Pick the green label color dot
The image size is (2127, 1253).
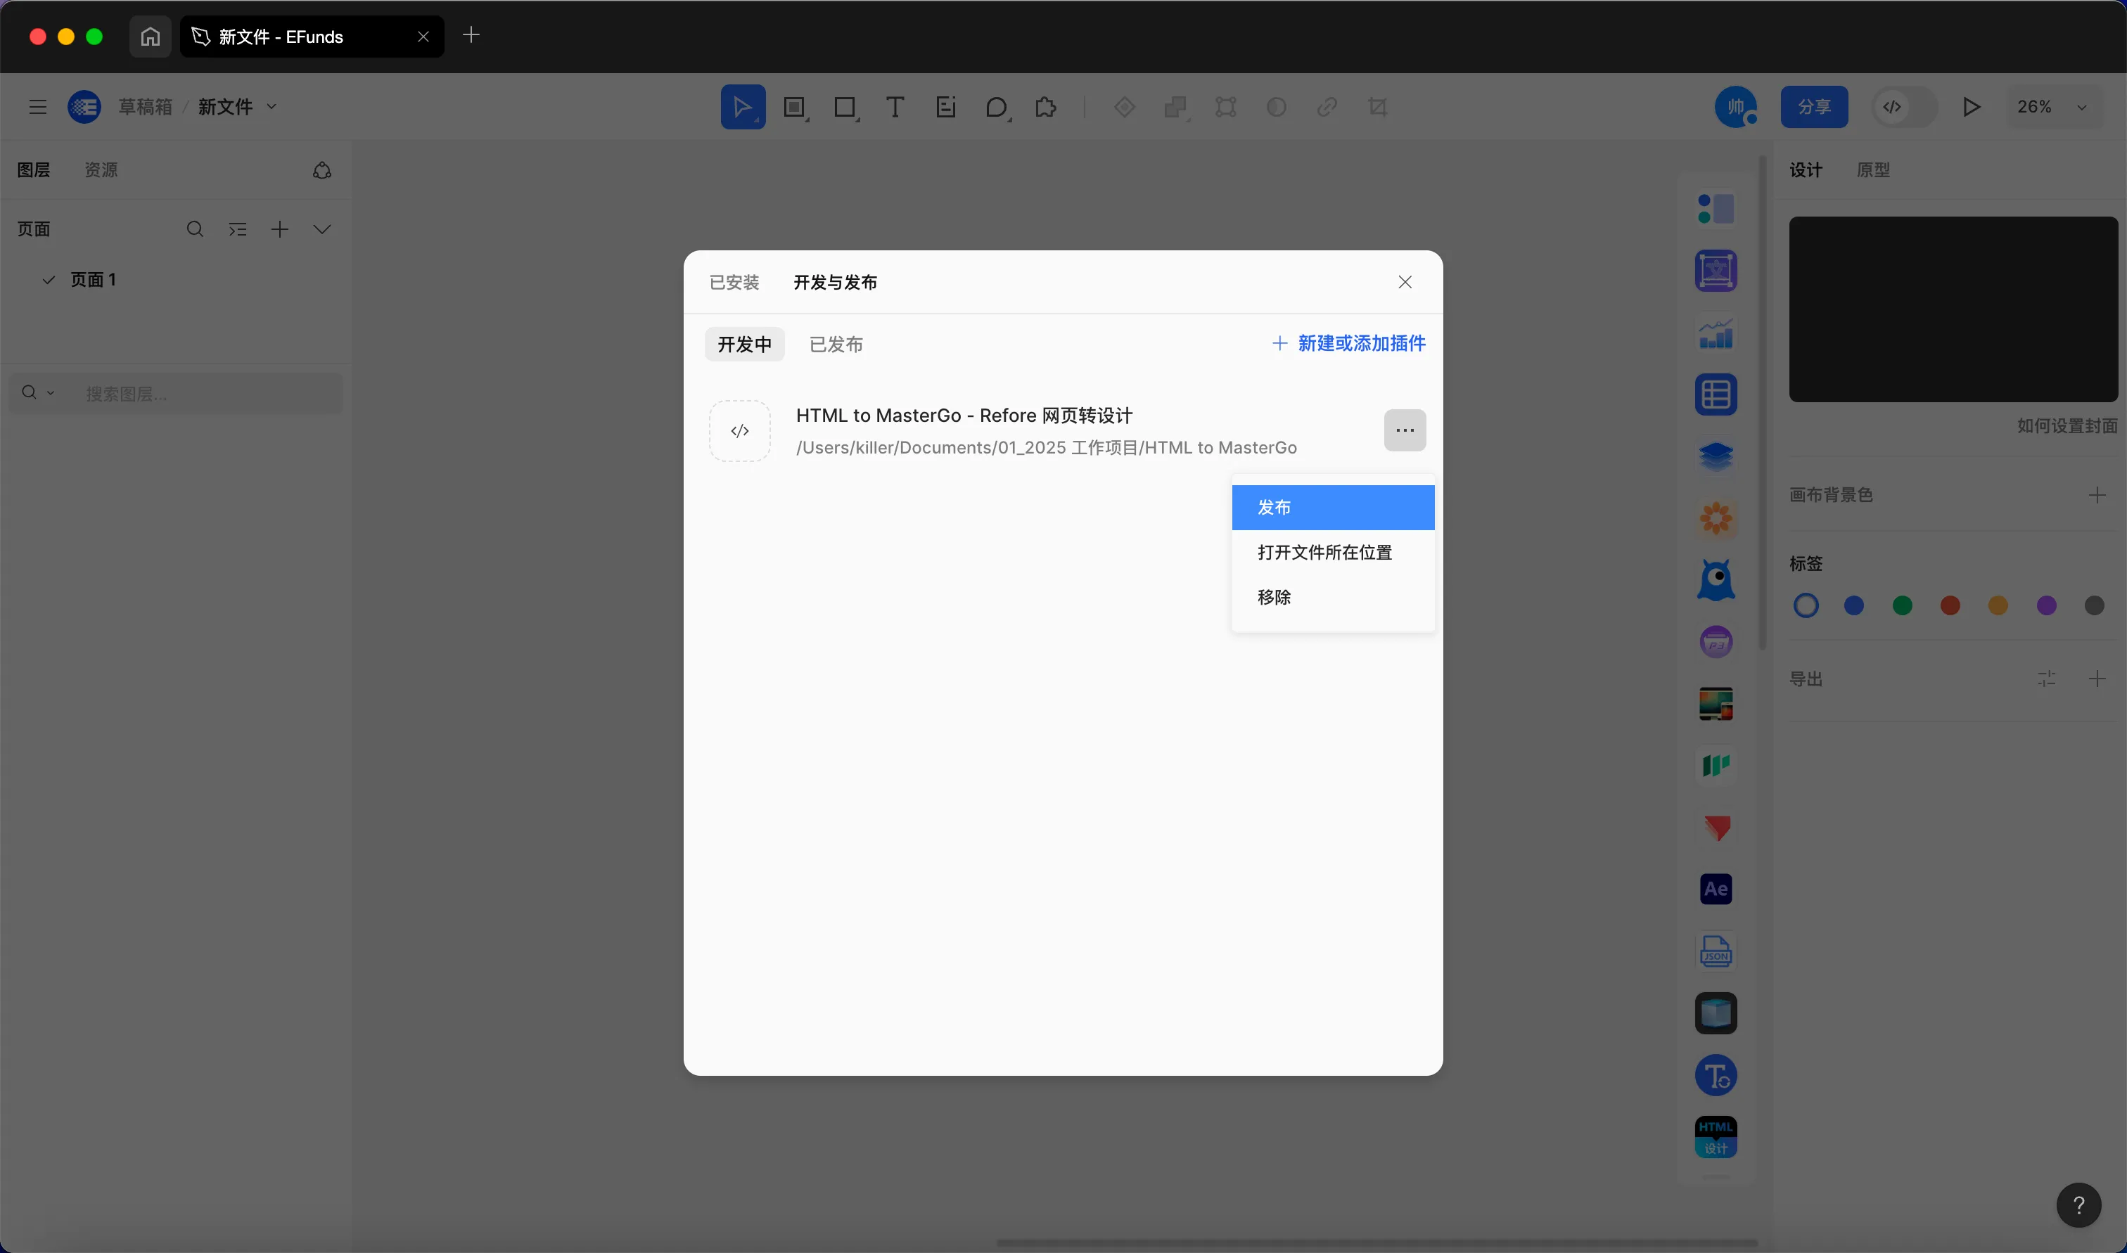(x=1901, y=605)
